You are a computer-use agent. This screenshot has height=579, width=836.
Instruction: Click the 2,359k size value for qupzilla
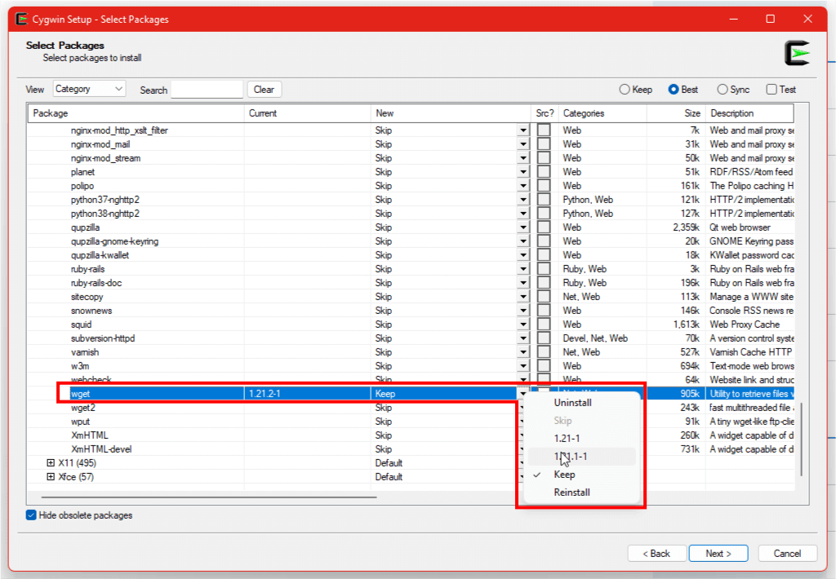[686, 228]
